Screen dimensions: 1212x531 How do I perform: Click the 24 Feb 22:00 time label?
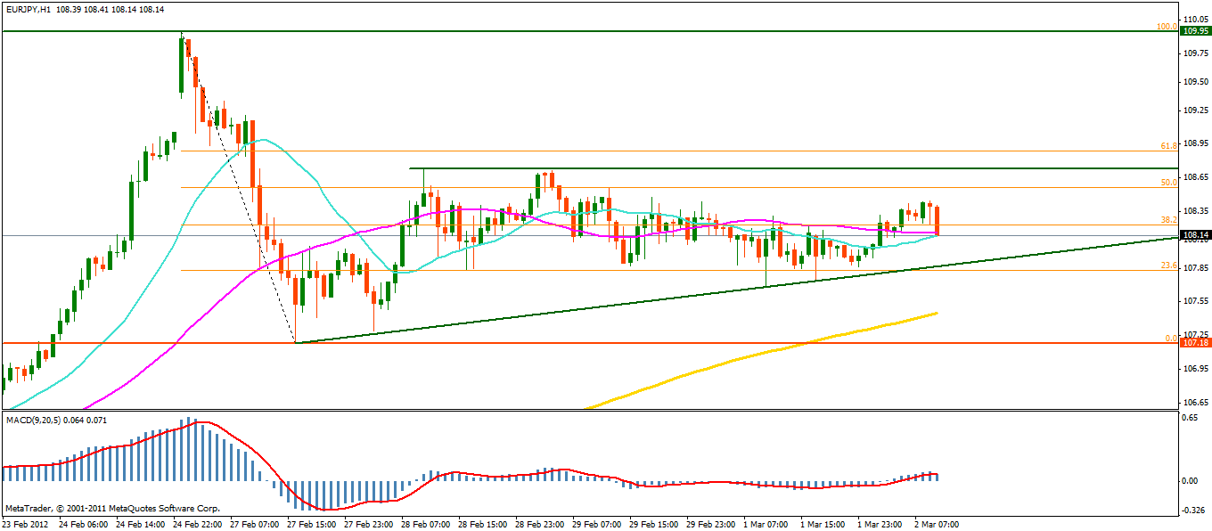pos(197,523)
